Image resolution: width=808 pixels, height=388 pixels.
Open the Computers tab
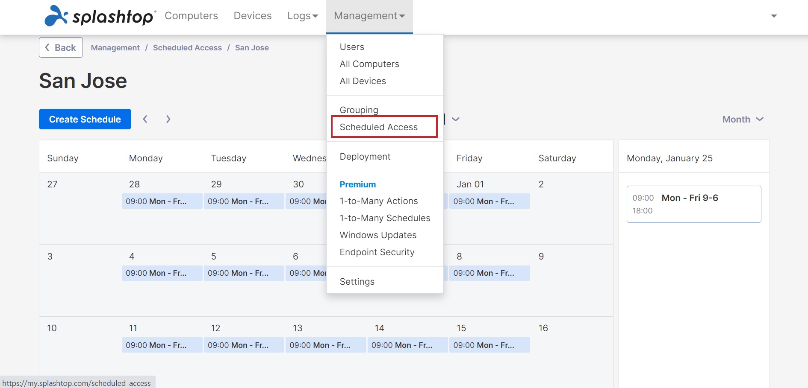pyautogui.click(x=191, y=16)
